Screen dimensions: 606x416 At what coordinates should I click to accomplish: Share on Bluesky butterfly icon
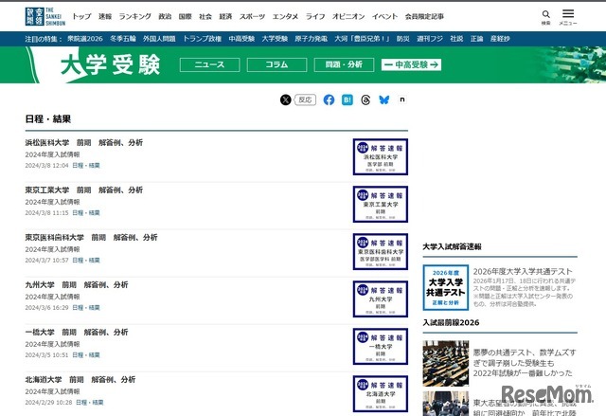383,99
